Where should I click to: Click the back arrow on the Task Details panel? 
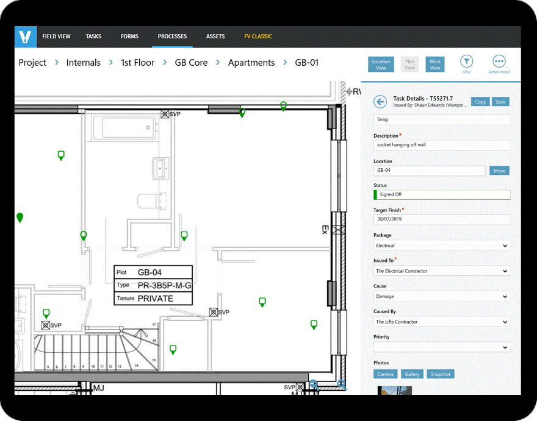click(x=380, y=102)
